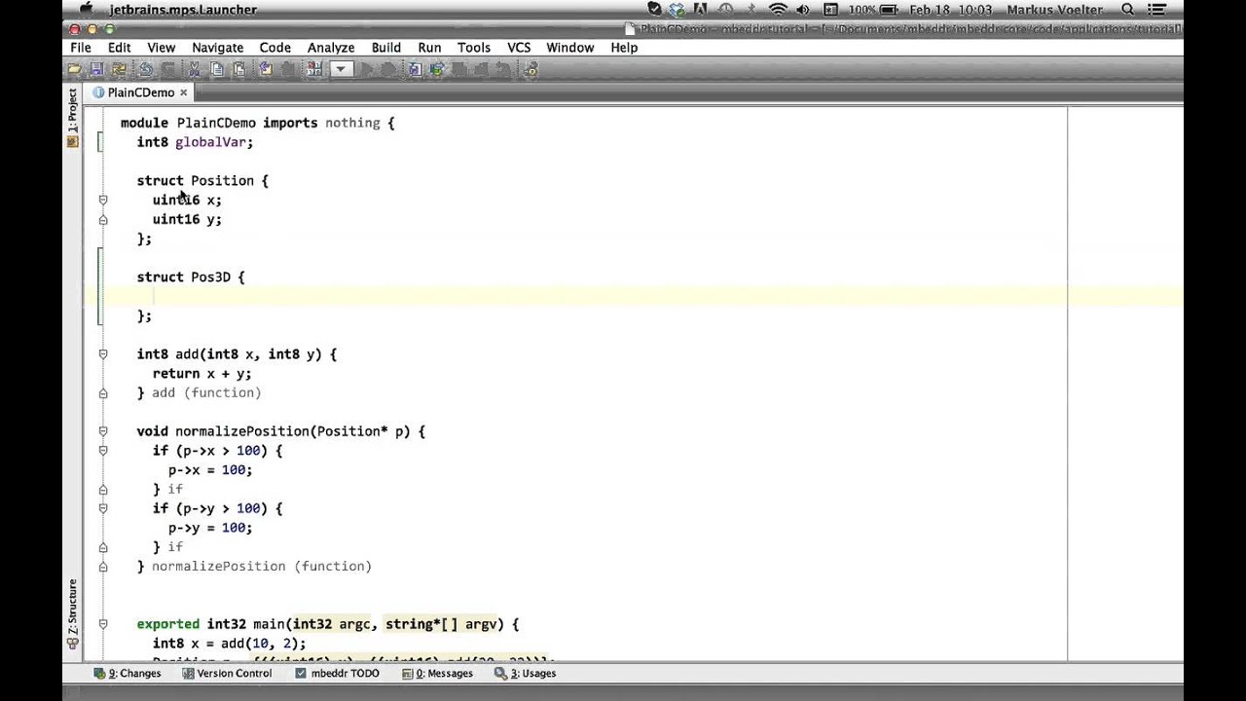The width and height of the screenshot is (1246, 701).
Task: Open the Build menu
Action: tap(386, 48)
